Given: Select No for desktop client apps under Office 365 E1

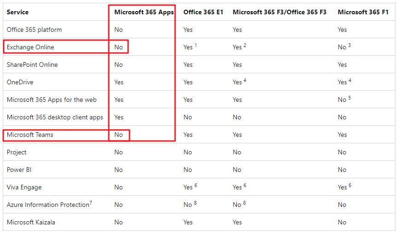Looking at the screenshot, I should click(x=188, y=117).
